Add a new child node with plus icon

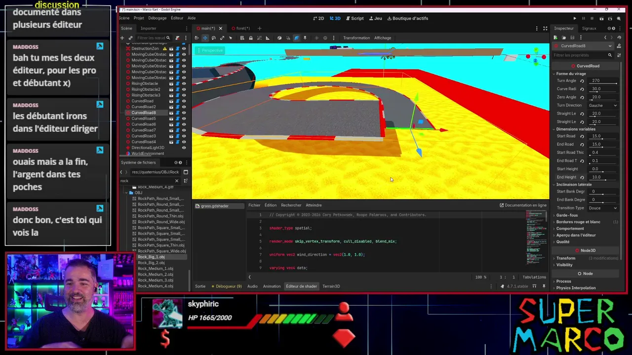pyautogui.click(x=122, y=38)
